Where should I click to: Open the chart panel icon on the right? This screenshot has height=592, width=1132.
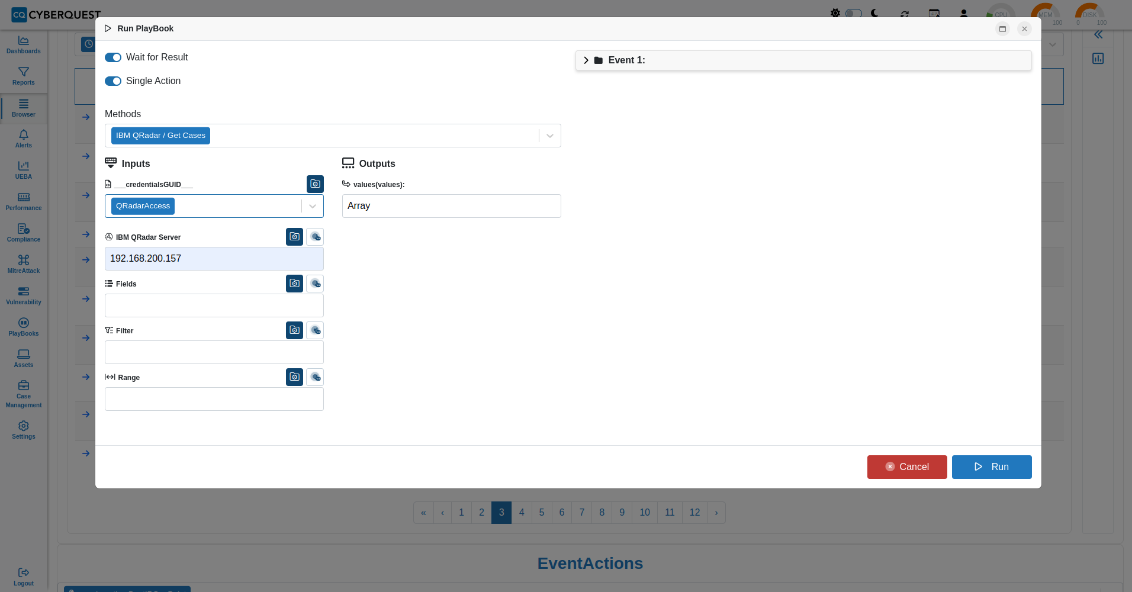click(1098, 59)
